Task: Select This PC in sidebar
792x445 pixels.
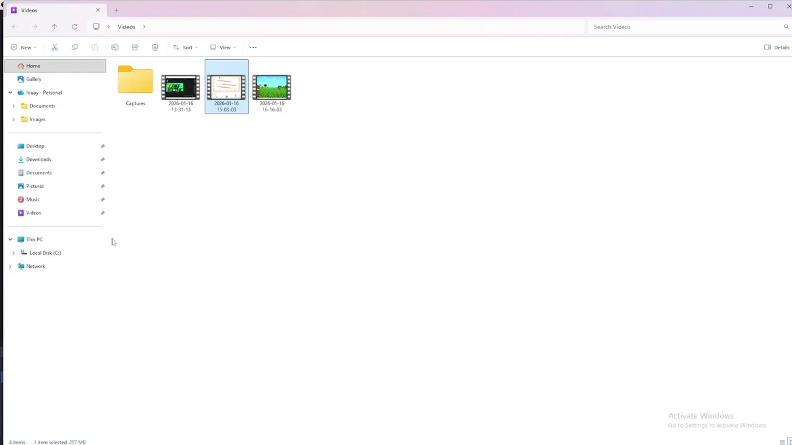Action: click(x=34, y=239)
